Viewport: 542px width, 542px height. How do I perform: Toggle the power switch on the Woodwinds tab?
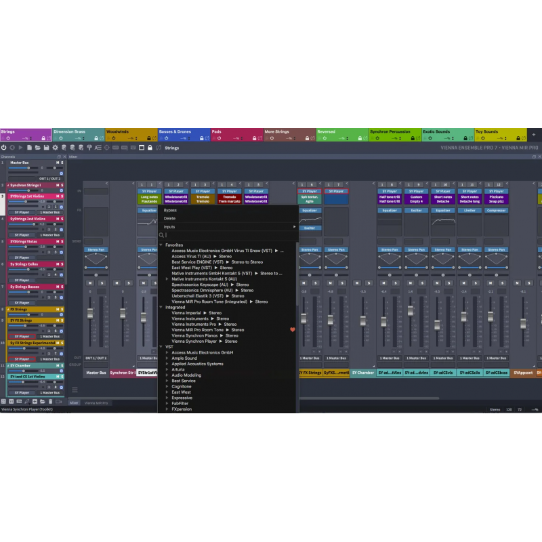(112, 138)
